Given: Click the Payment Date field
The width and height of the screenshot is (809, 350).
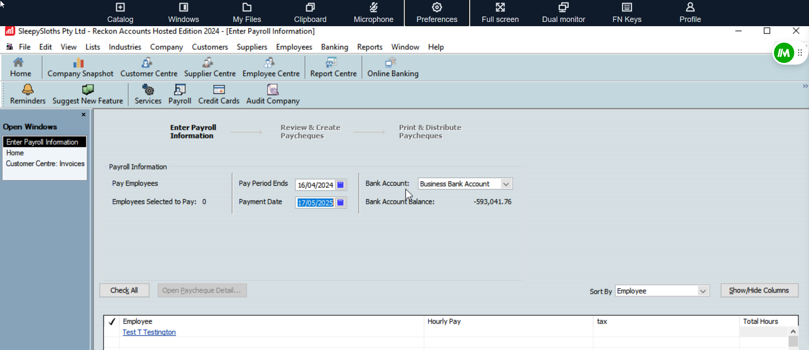Looking at the screenshot, I should point(315,203).
